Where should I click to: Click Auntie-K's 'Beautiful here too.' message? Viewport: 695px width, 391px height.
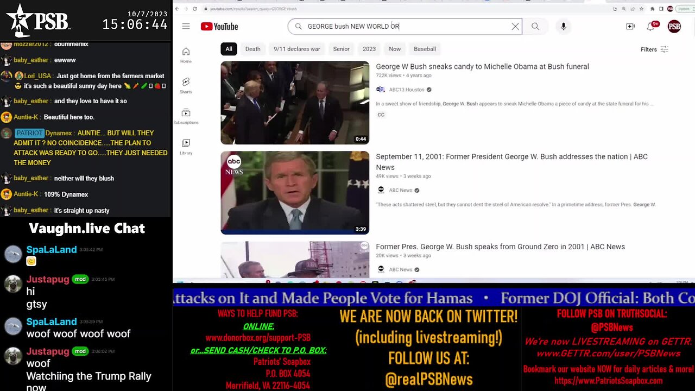tap(69, 117)
